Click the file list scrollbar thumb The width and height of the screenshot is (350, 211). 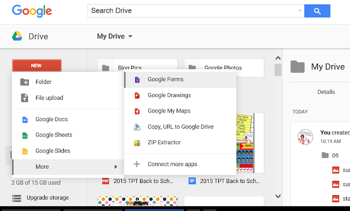click(278, 70)
